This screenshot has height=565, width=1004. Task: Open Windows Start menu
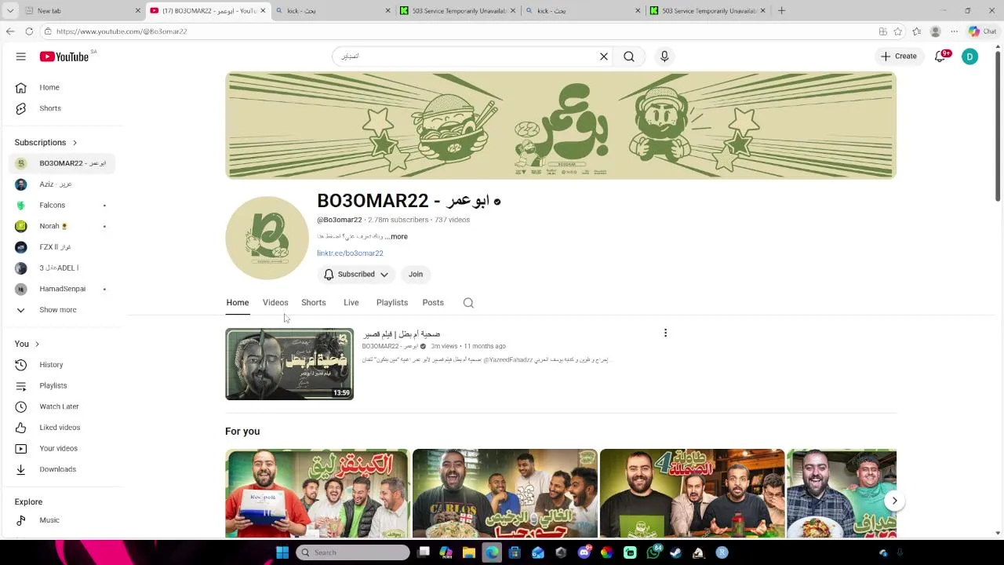point(282,552)
